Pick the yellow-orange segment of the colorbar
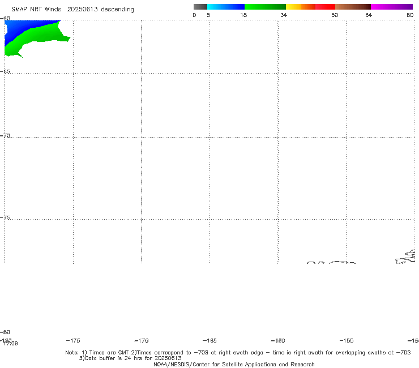 [300, 7]
